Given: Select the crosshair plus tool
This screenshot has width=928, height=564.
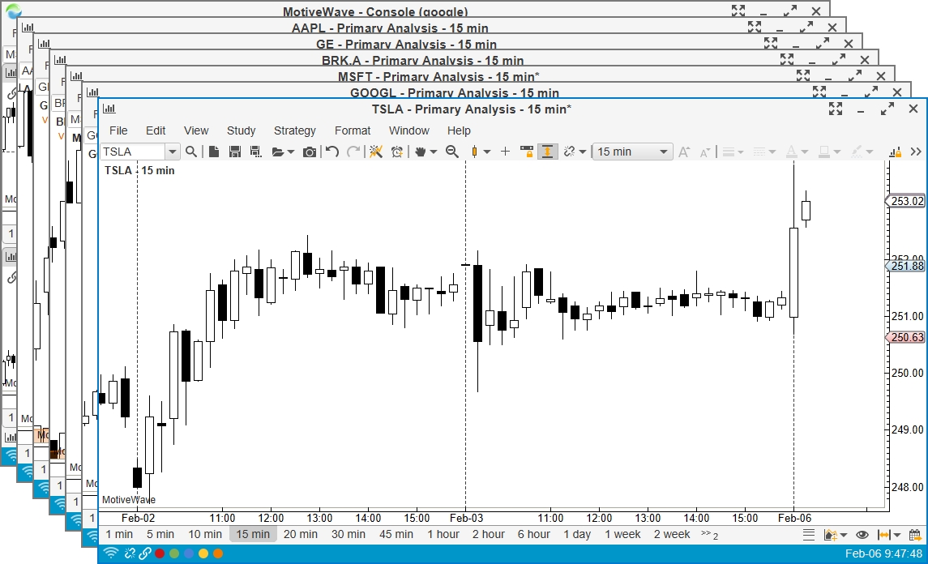Looking at the screenshot, I should [505, 152].
